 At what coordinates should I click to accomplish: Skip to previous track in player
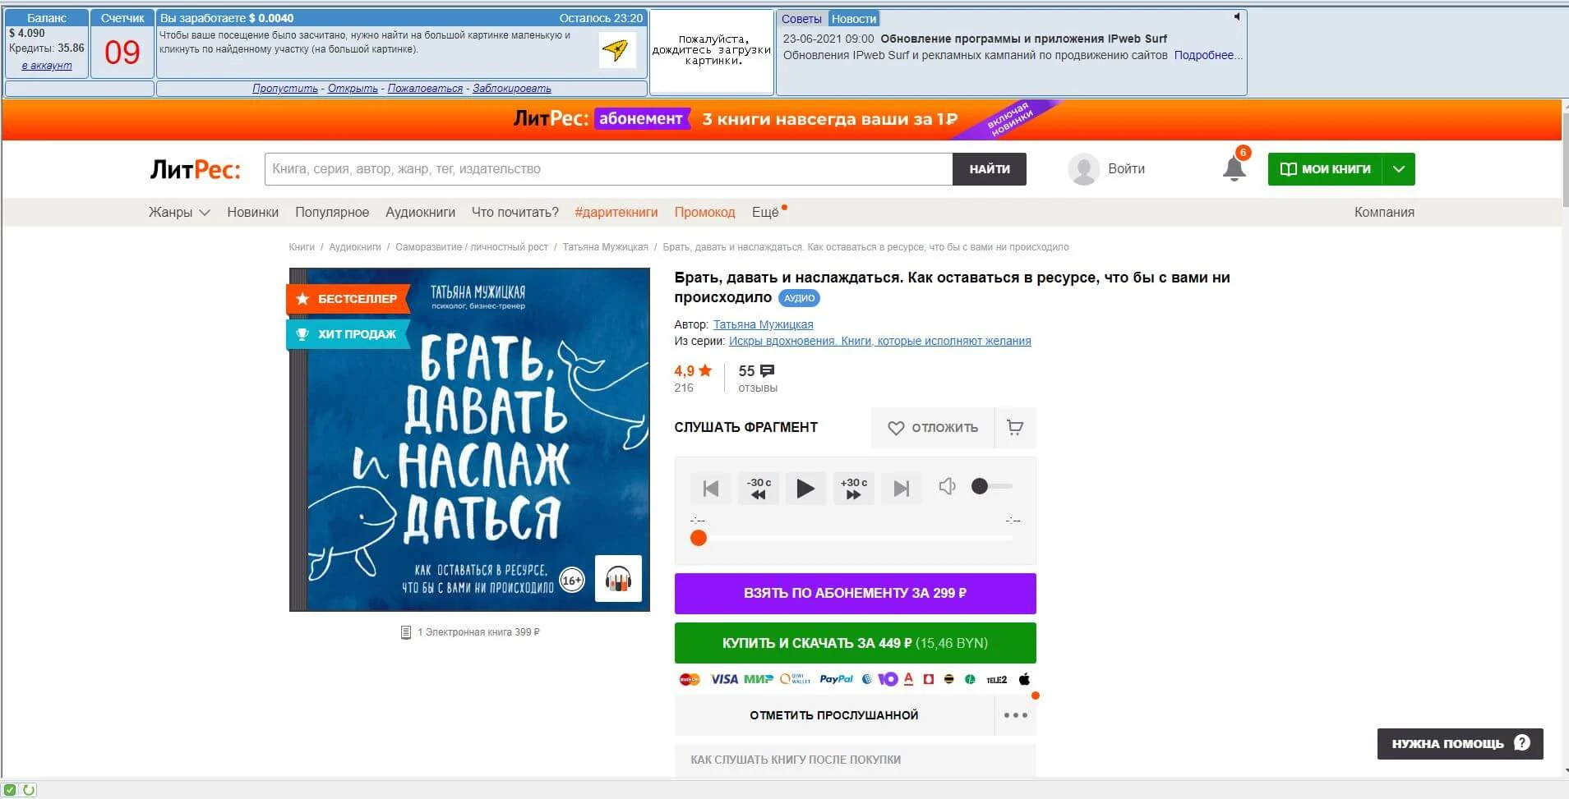click(x=711, y=489)
